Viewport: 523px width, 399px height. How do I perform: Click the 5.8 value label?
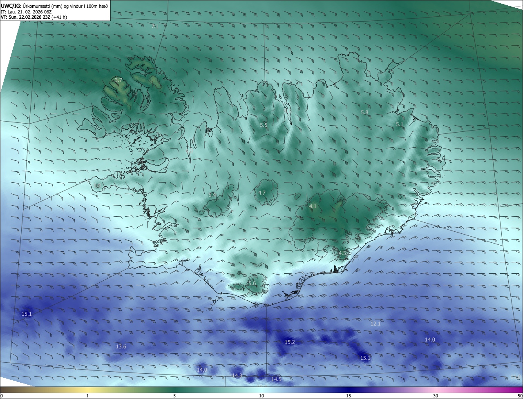[x=364, y=112]
